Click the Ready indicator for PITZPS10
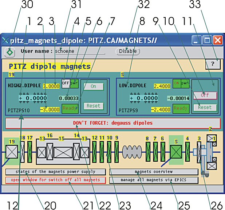 pyautogui.click(x=70, y=109)
